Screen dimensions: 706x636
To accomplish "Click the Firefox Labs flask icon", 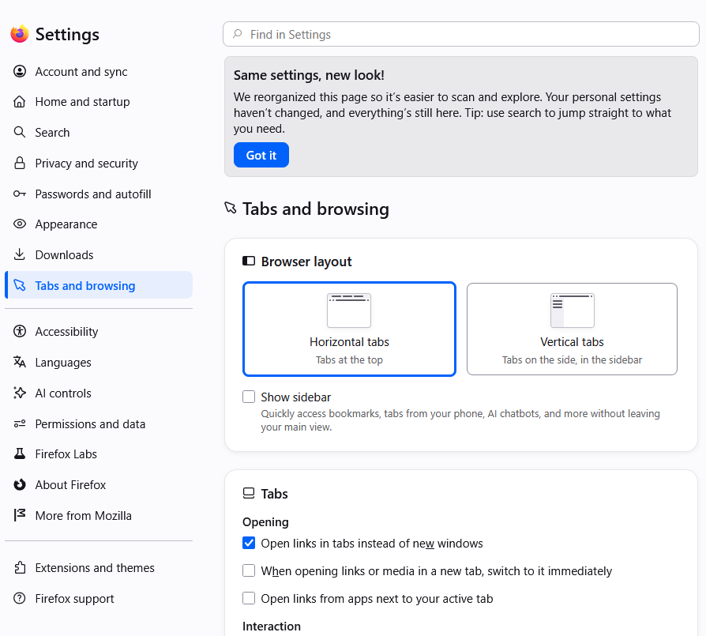I will click(20, 453).
